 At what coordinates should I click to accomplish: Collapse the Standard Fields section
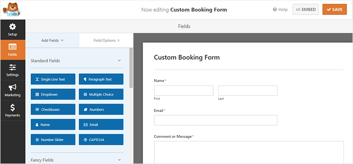click(119, 61)
